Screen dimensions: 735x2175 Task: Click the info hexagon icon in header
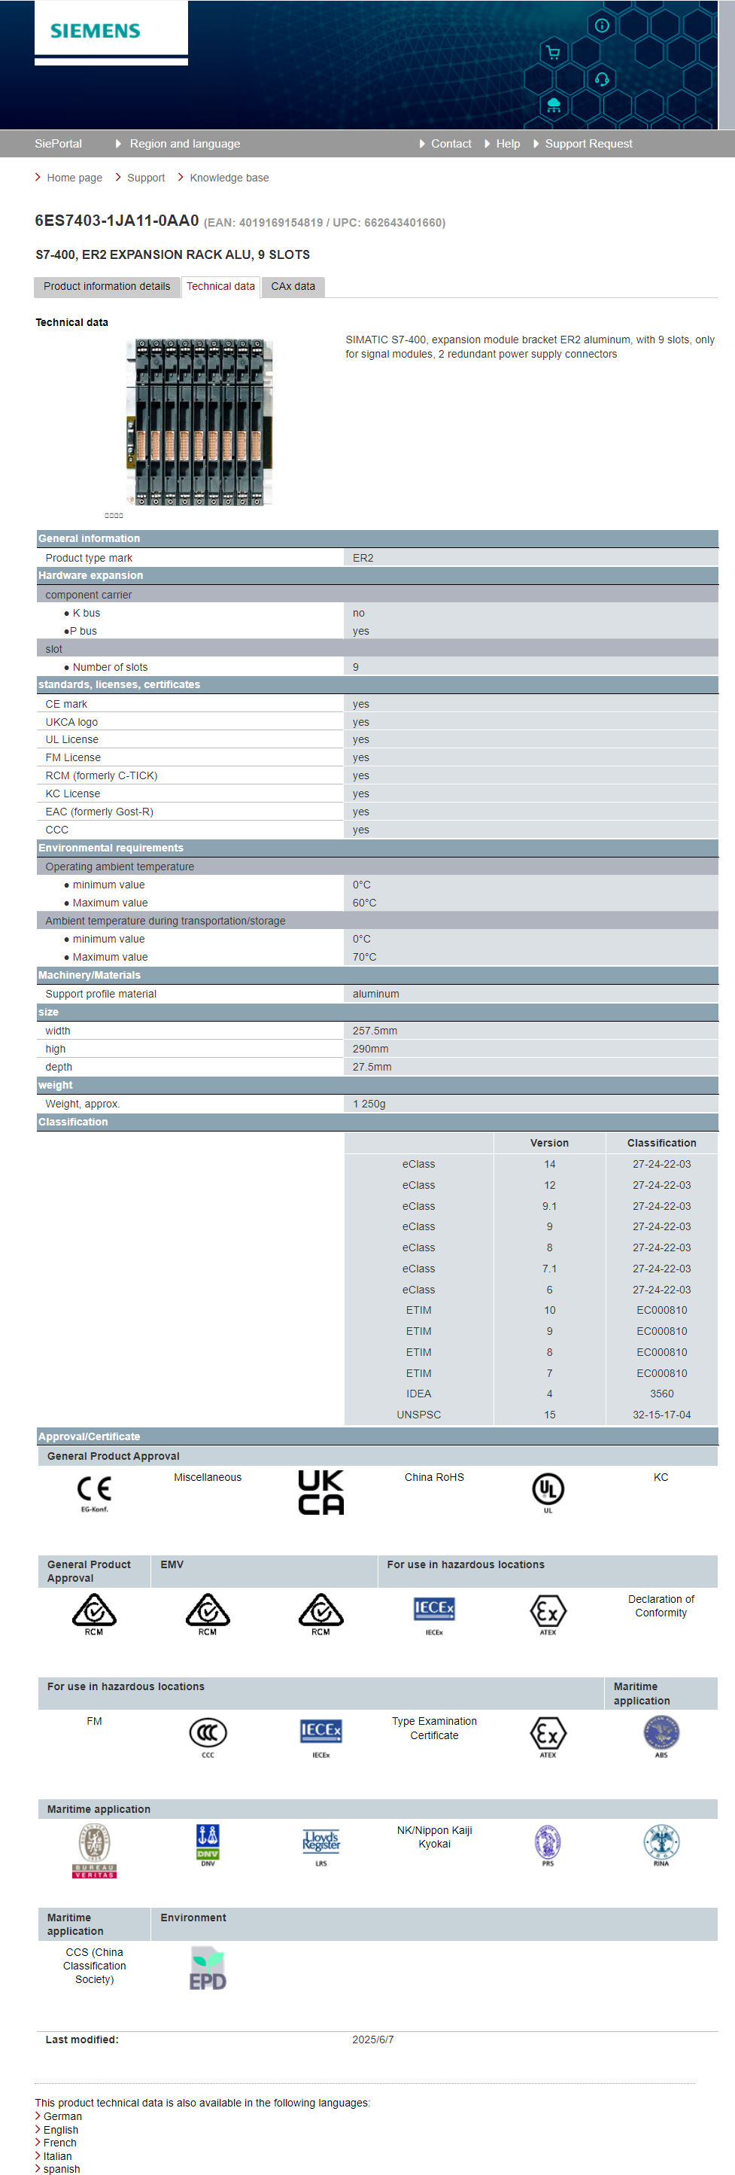(x=602, y=26)
